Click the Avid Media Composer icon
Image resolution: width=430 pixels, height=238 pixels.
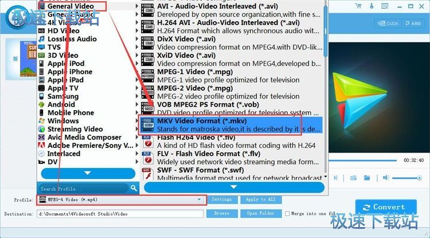click(x=41, y=138)
